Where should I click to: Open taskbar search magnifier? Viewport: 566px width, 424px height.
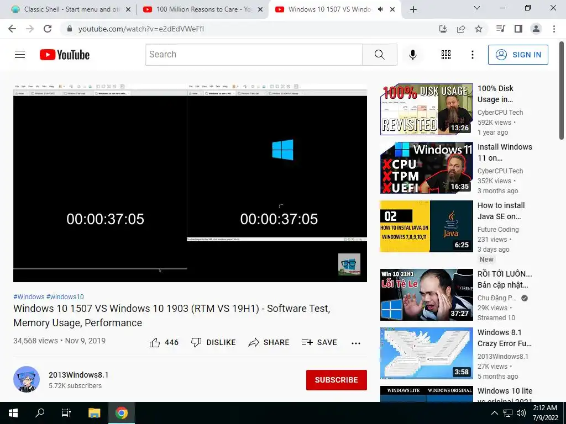click(40, 413)
